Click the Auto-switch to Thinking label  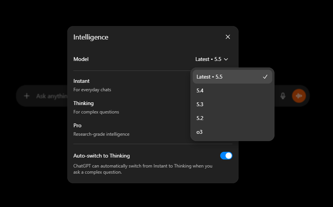click(102, 156)
